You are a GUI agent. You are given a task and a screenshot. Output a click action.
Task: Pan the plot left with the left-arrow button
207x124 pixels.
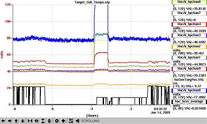point(3,121)
